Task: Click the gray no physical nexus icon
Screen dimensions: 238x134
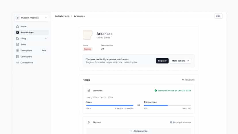Action: 171,122
